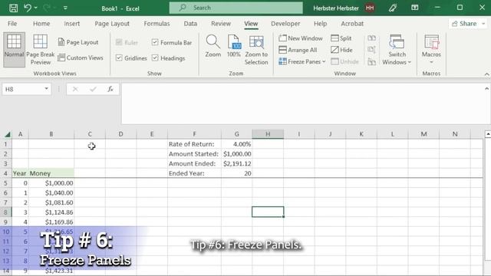Click View Side by Side icon
Image resolution: width=491 pixels, height=276 pixels.
(371, 38)
